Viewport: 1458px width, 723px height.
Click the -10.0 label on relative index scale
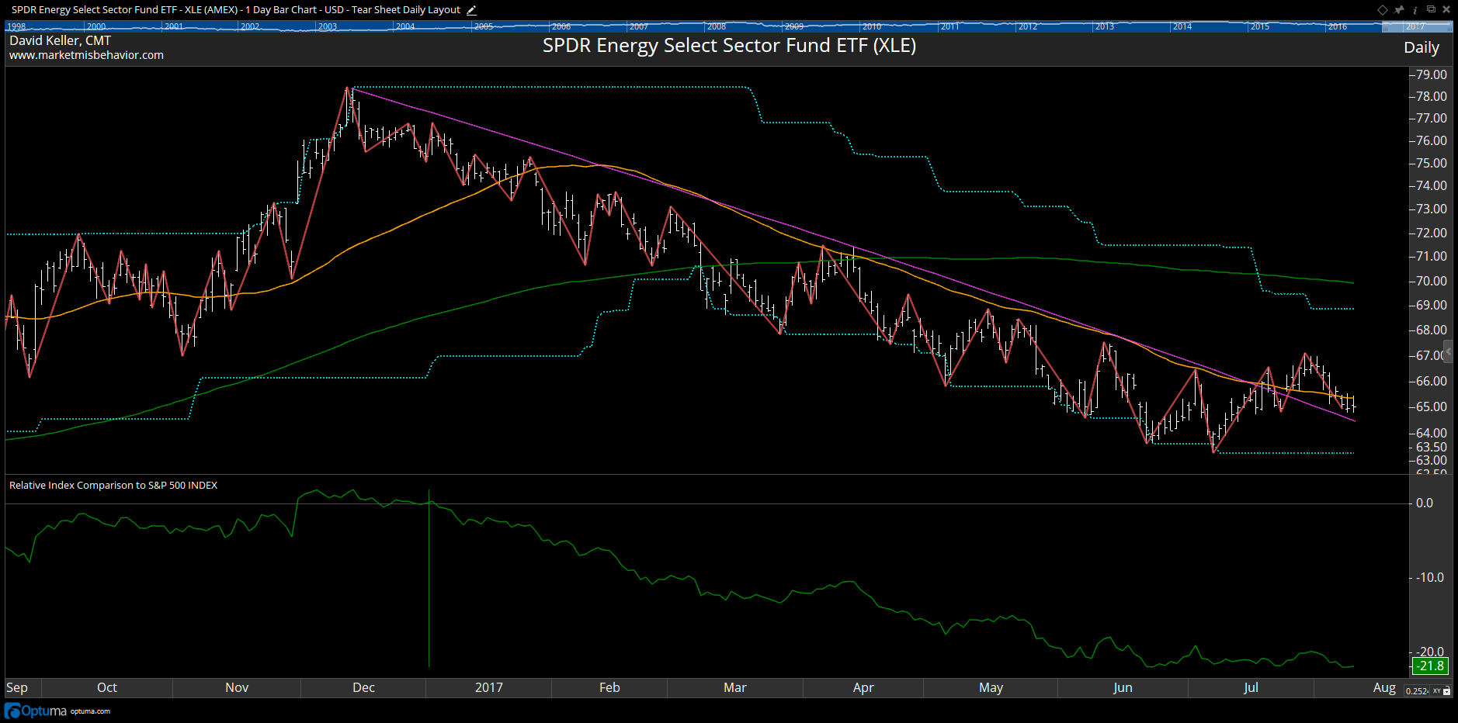point(1428,577)
